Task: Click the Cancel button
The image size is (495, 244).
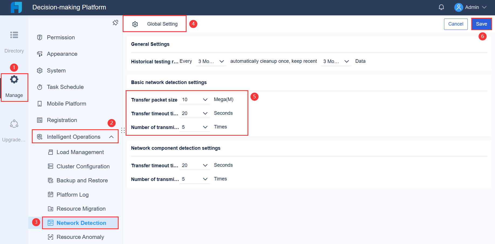Action: pyautogui.click(x=456, y=24)
